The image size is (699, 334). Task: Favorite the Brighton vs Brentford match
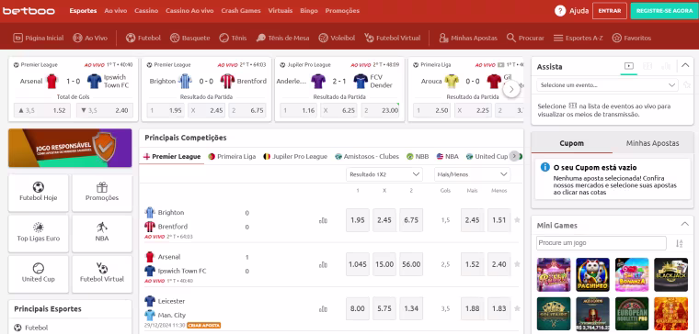[x=517, y=219]
